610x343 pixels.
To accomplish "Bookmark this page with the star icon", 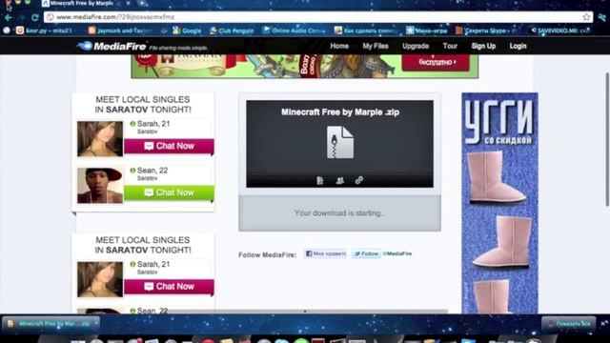I will pyautogui.click(x=586, y=17).
